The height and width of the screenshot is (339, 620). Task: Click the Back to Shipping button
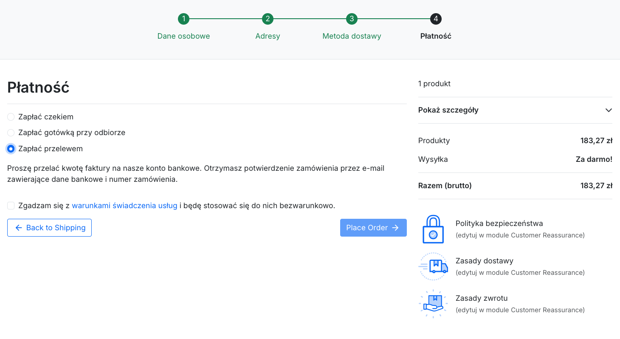(49, 228)
